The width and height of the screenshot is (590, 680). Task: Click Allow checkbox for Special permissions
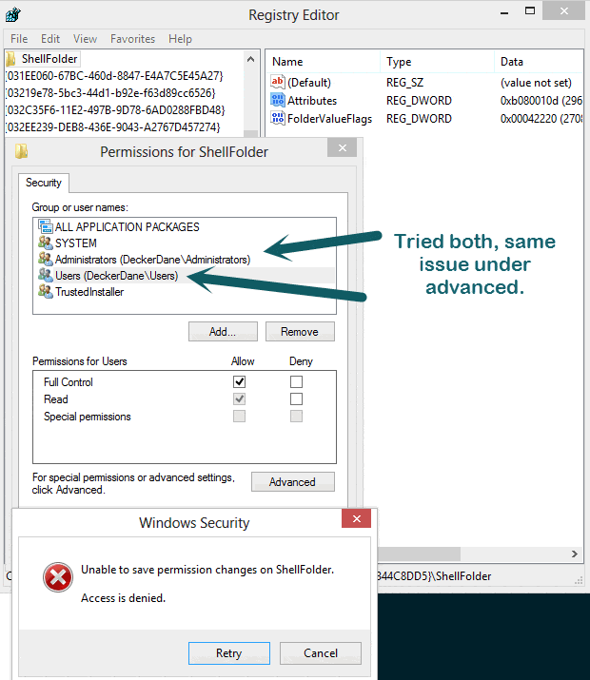coord(240,417)
